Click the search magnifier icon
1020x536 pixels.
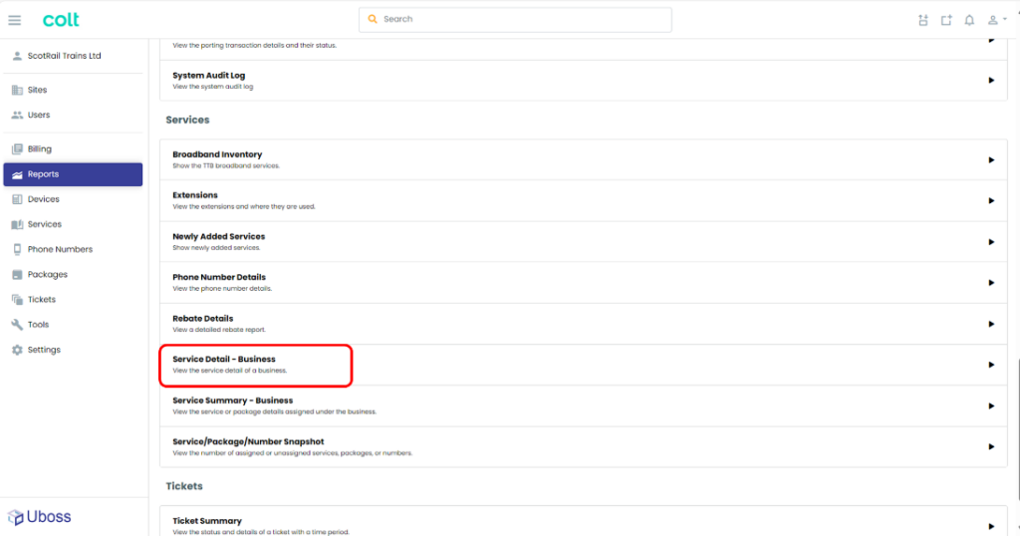tap(373, 19)
